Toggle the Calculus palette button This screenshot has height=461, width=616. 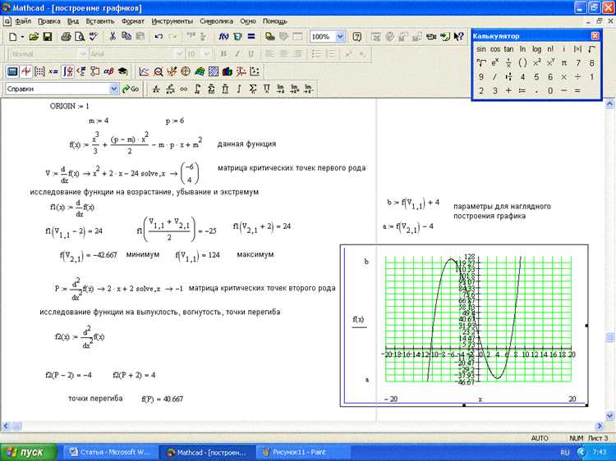tap(67, 71)
